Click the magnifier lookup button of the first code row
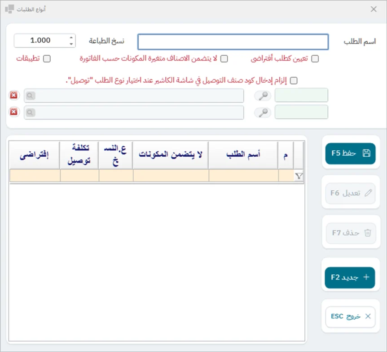The height and width of the screenshot is (352, 387). (x=263, y=96)
